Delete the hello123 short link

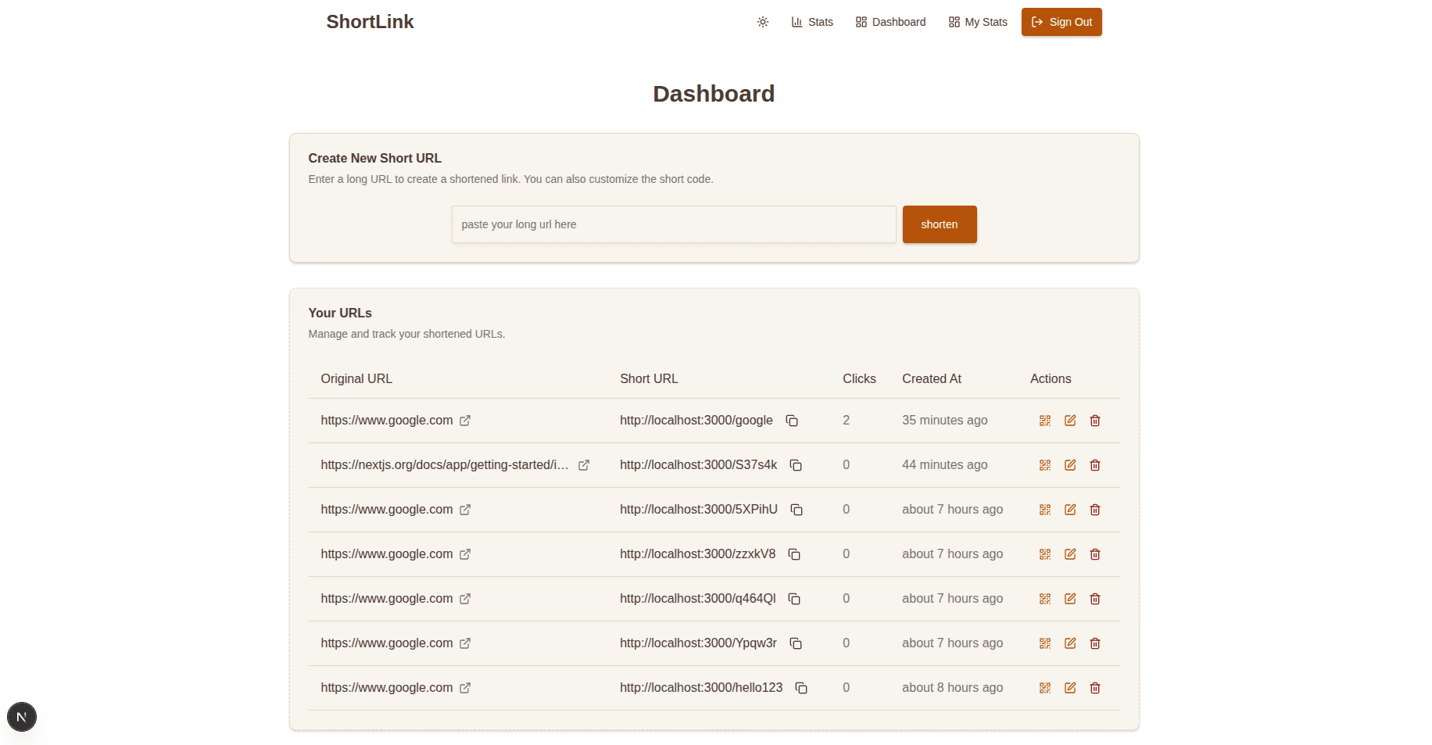[1094, 688]
